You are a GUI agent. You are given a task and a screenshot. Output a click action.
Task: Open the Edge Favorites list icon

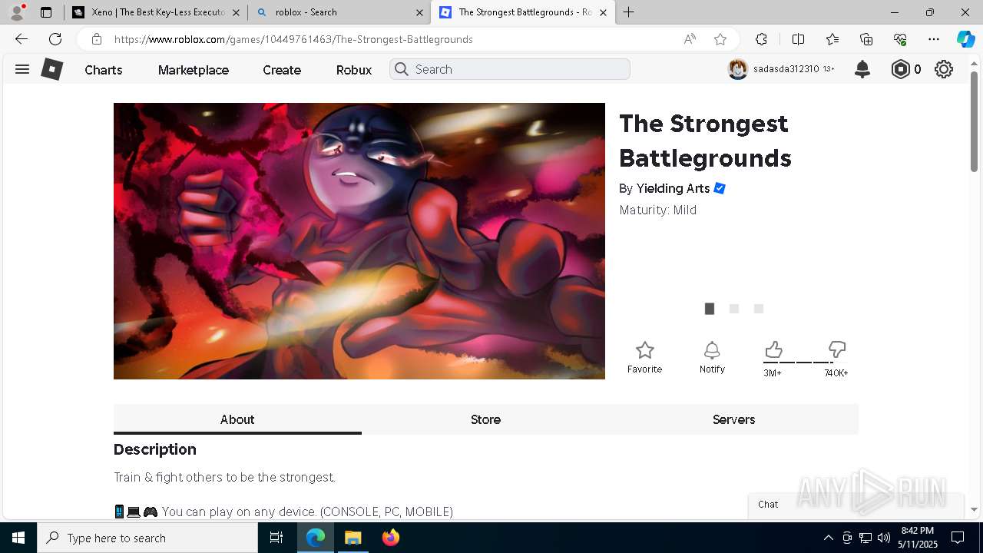pos(832,39)
